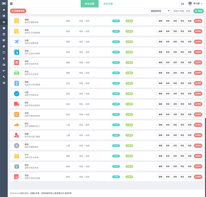The image size is (206, 197).
Task: Click the users group sidebar icon
Action: [4, 28]
